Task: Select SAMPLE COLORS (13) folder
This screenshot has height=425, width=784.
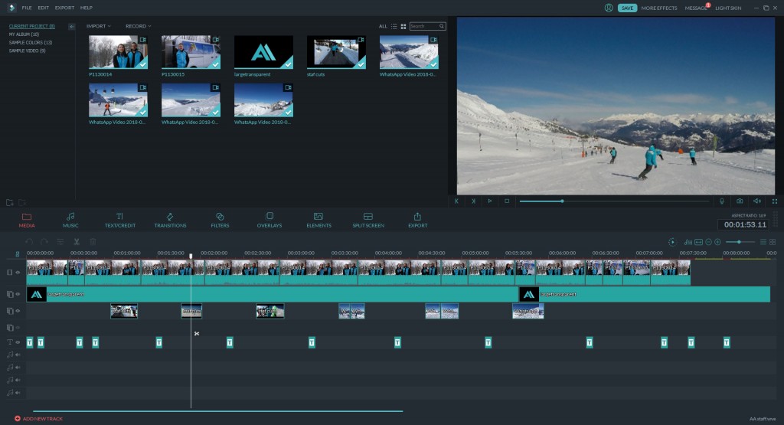Action: pos(31,43)
